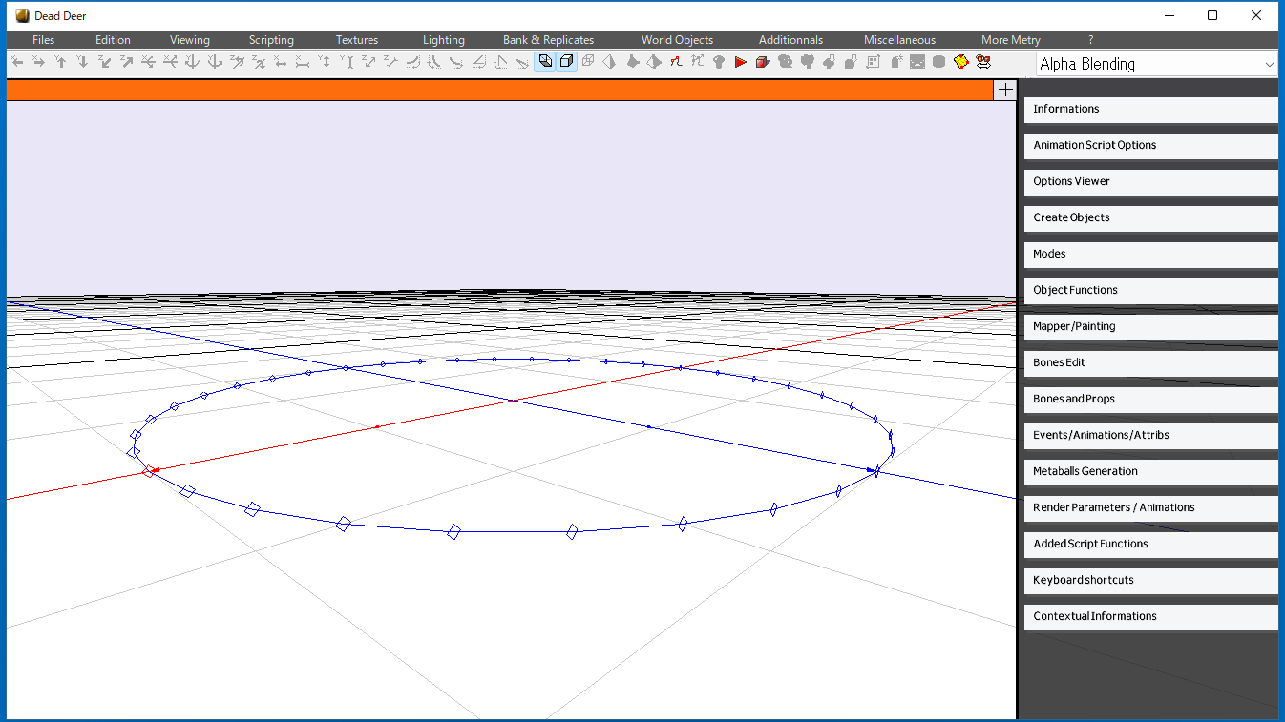The width and height of the screenshot is (1285, 722).
Task: Click the Z-axis down-left arrow move icon
Action: (x=104, y=62)
